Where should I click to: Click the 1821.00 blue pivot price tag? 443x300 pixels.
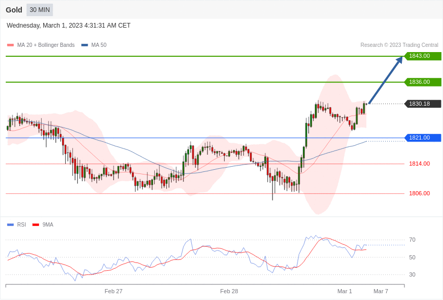(x=423, y=137)
